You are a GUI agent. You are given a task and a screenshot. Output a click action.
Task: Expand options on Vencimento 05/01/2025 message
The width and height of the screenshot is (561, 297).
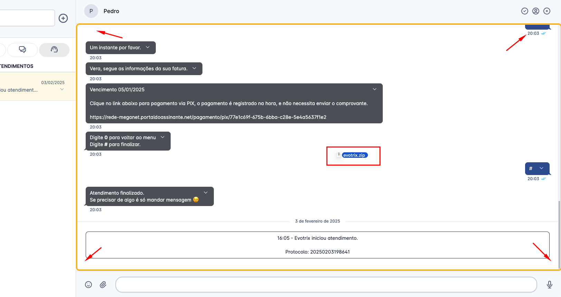[x=374, y=89]
